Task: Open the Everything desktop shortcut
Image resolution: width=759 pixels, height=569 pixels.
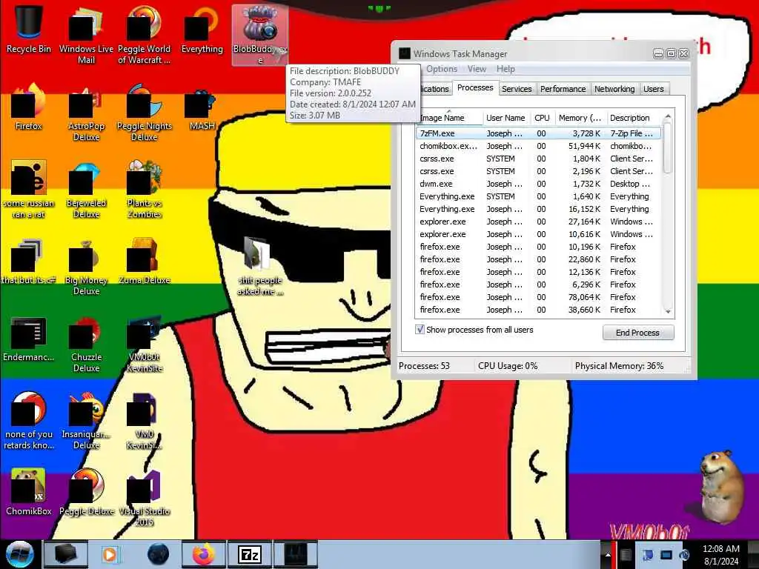Action: (x=202, y=30)
